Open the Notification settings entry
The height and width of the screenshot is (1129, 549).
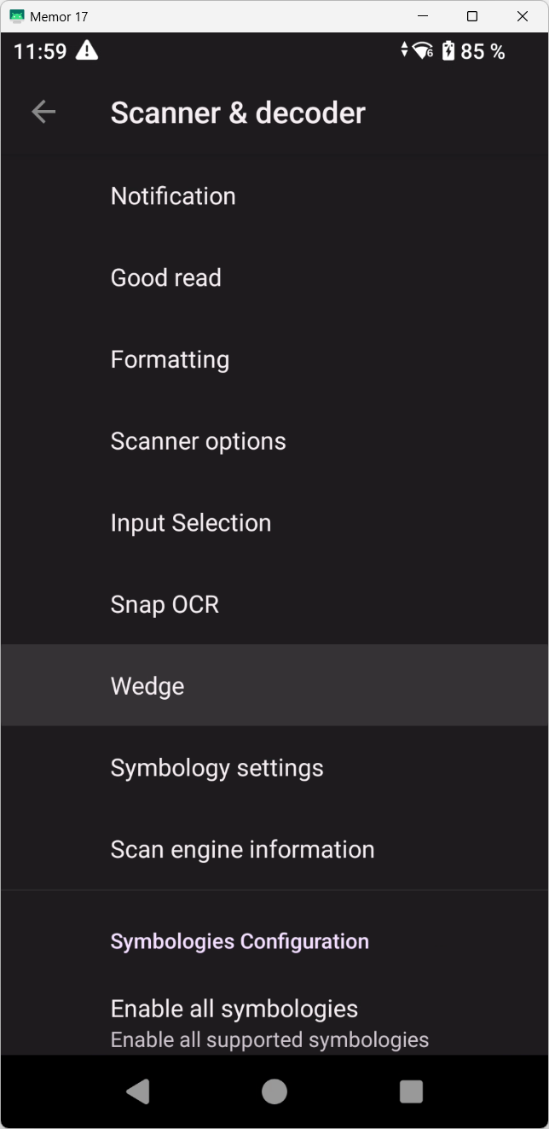(172, 195)
